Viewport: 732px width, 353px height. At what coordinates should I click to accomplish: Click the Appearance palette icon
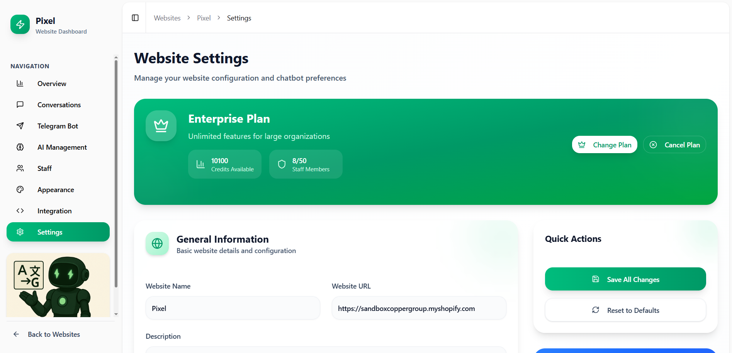pyautogui.click(x=20, y=189)
